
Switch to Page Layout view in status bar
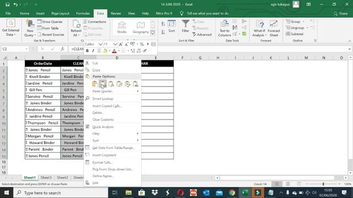[288, 184]
